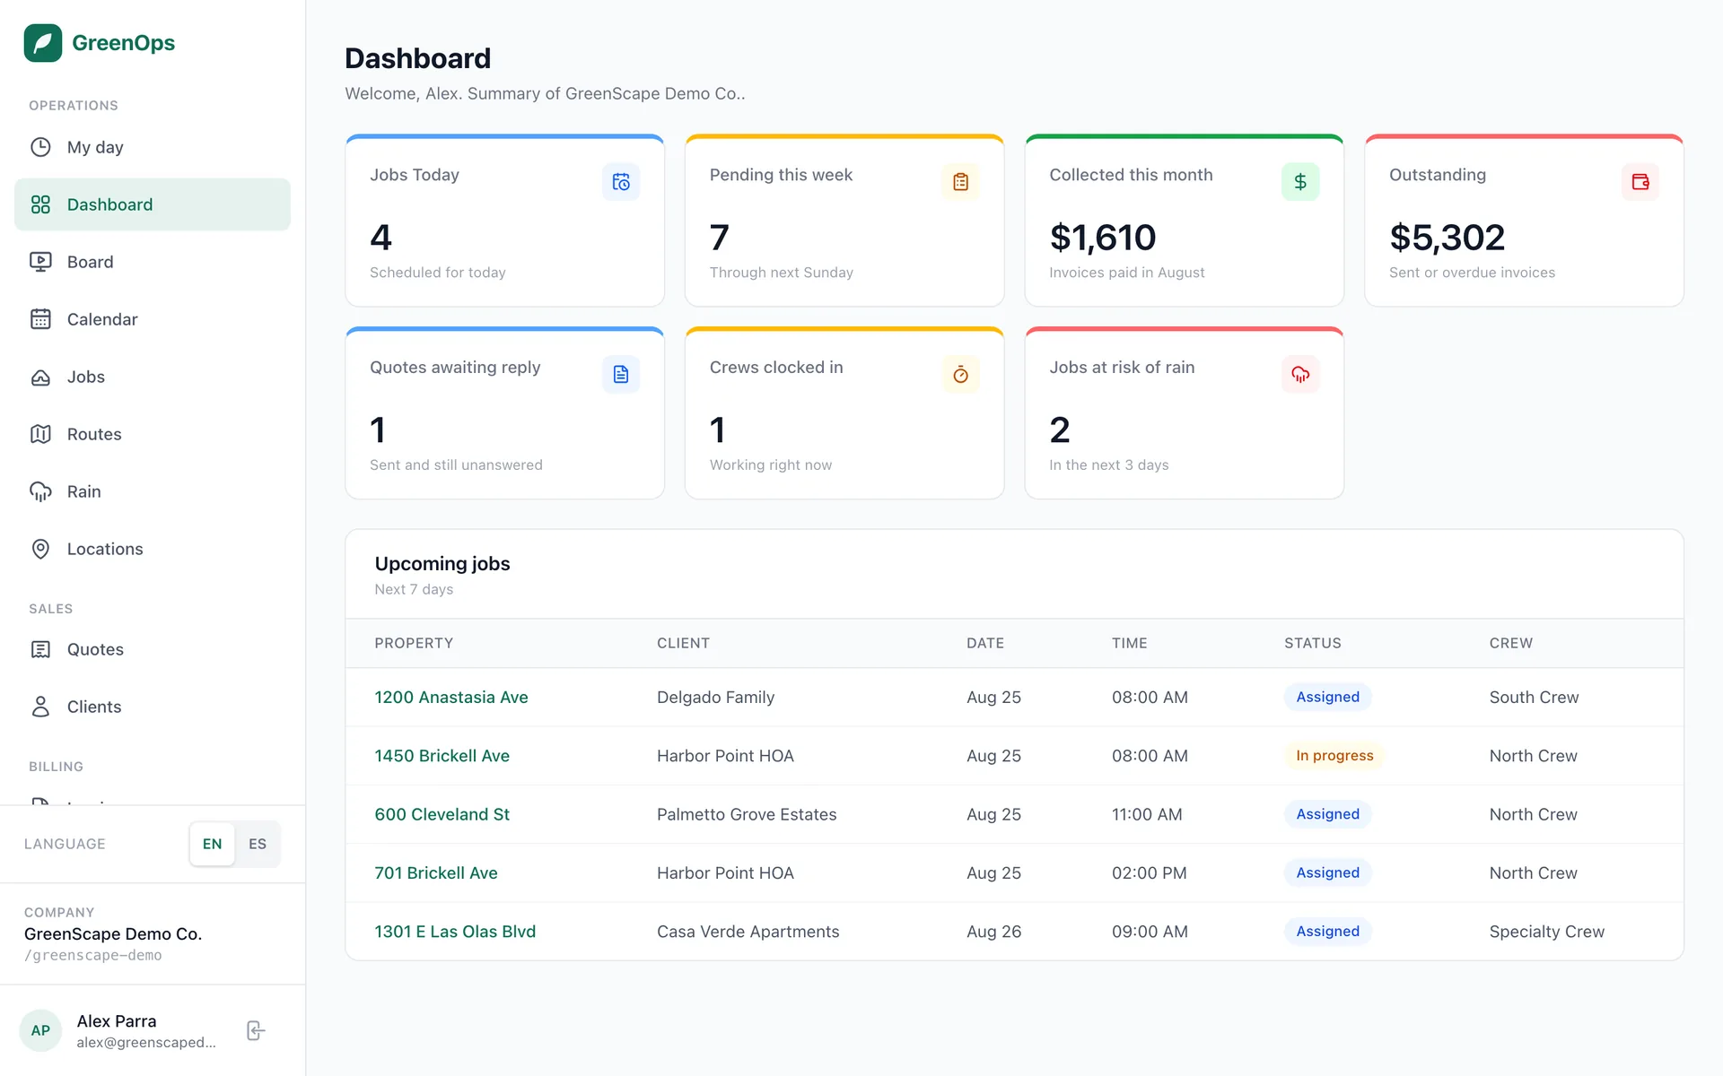
Task: Click the Calendar icon in sidebar
Action: pos(40,319)
